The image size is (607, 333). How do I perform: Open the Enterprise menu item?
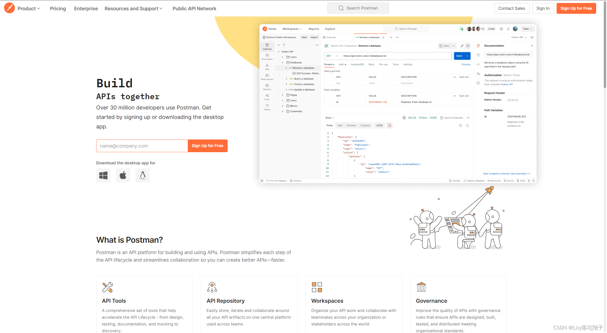tap(86, 8)
